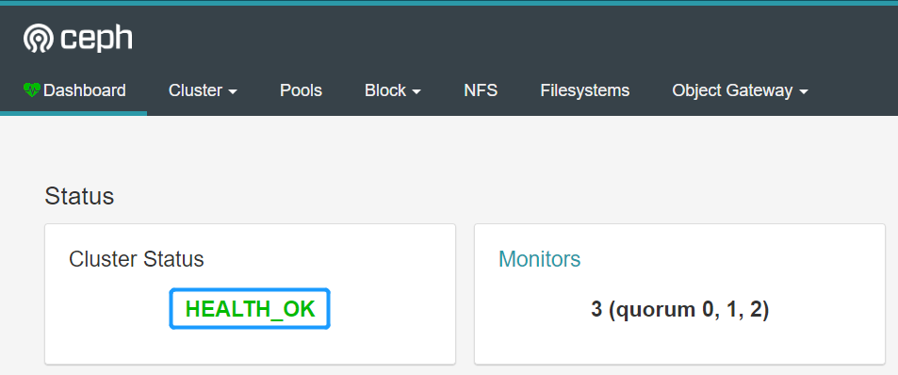This screenshot has width=898, height=375.
Task: Click the caret arrow beside Object Gateway
Action: 803,92
